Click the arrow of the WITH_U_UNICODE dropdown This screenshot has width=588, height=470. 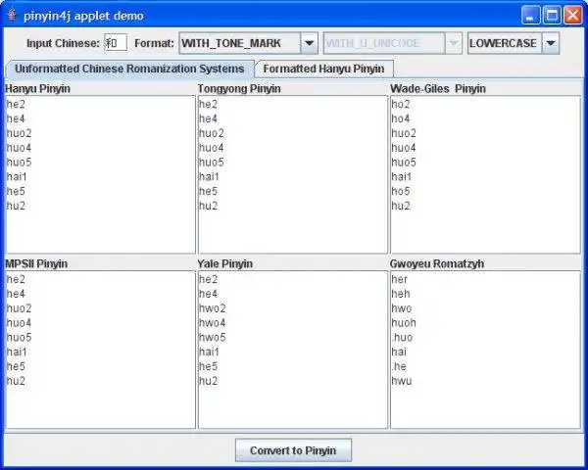[x=454, y=43]
